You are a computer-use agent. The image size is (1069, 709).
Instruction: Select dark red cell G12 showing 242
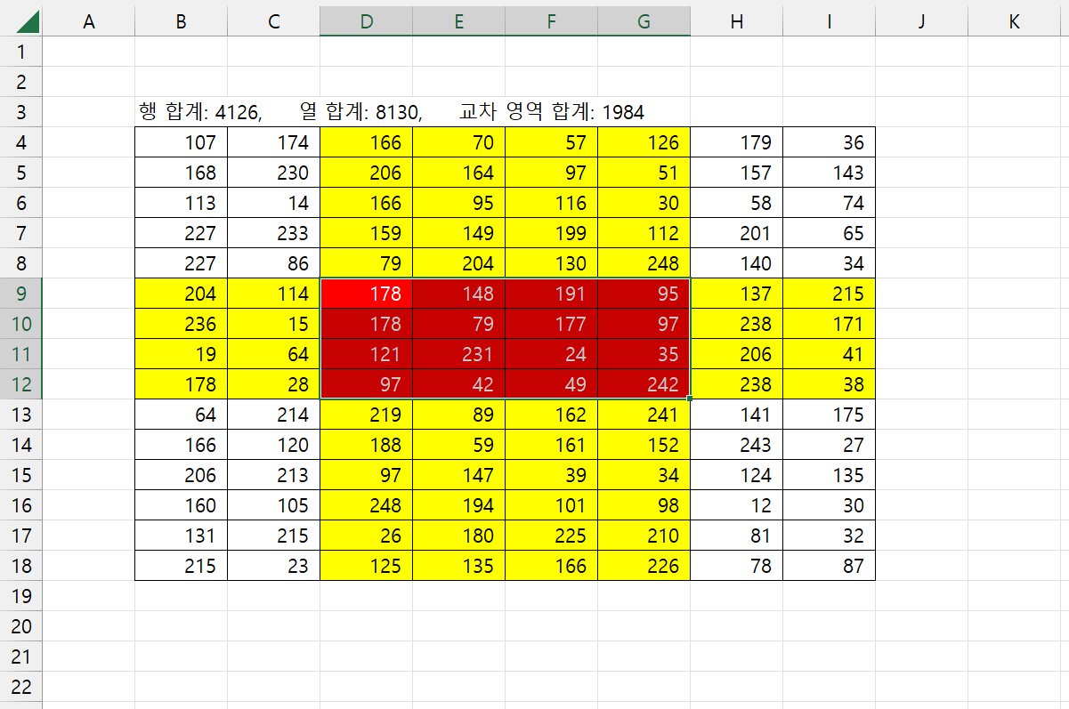coord(644,384)
